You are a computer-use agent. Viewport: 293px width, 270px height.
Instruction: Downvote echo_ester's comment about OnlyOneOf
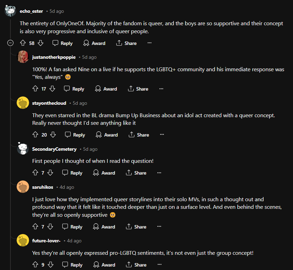tap(40, 43)
